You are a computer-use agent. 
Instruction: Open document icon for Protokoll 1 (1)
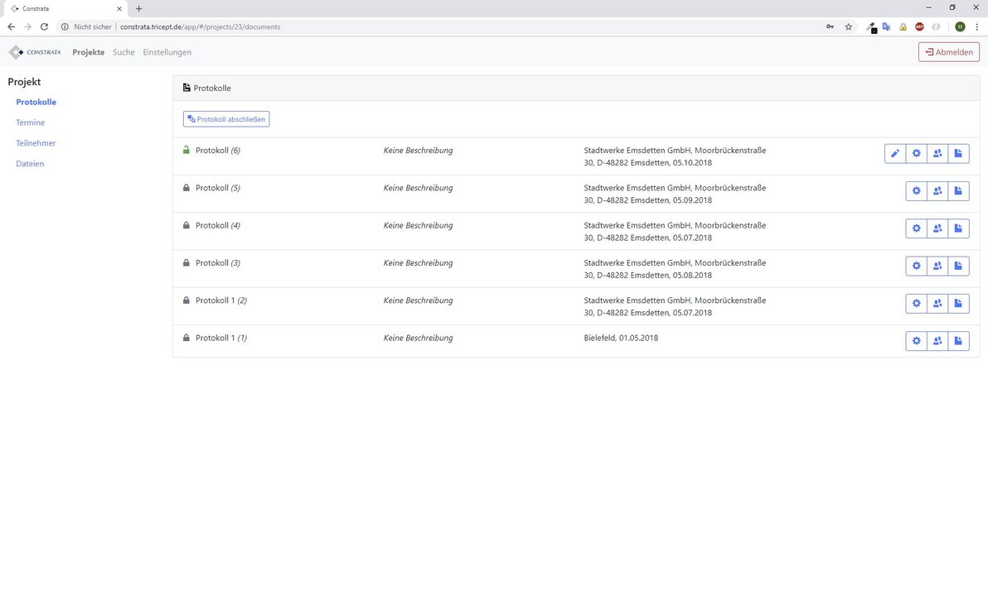(x=958, y=341)
